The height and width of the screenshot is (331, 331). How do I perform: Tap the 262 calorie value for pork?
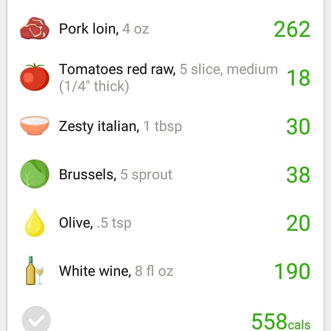tap(292, 29)
